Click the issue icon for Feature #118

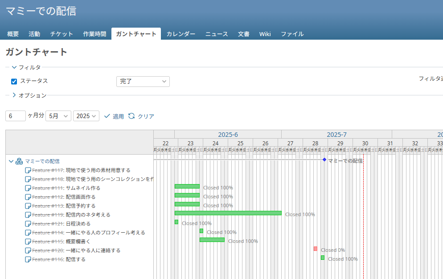(28, 179)
